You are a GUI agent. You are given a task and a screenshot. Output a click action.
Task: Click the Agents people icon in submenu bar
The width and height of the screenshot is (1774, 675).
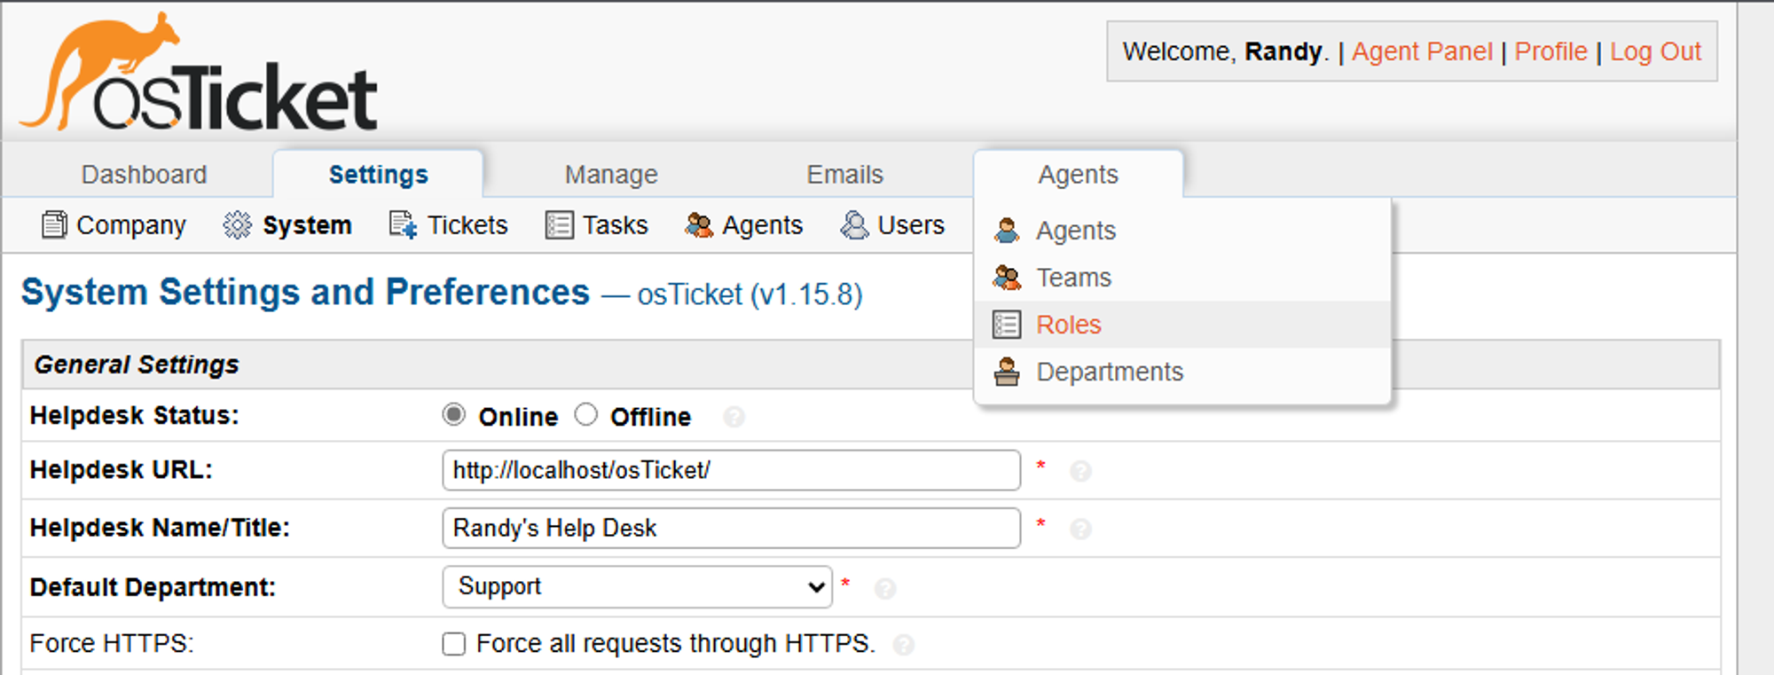(699, 225)
